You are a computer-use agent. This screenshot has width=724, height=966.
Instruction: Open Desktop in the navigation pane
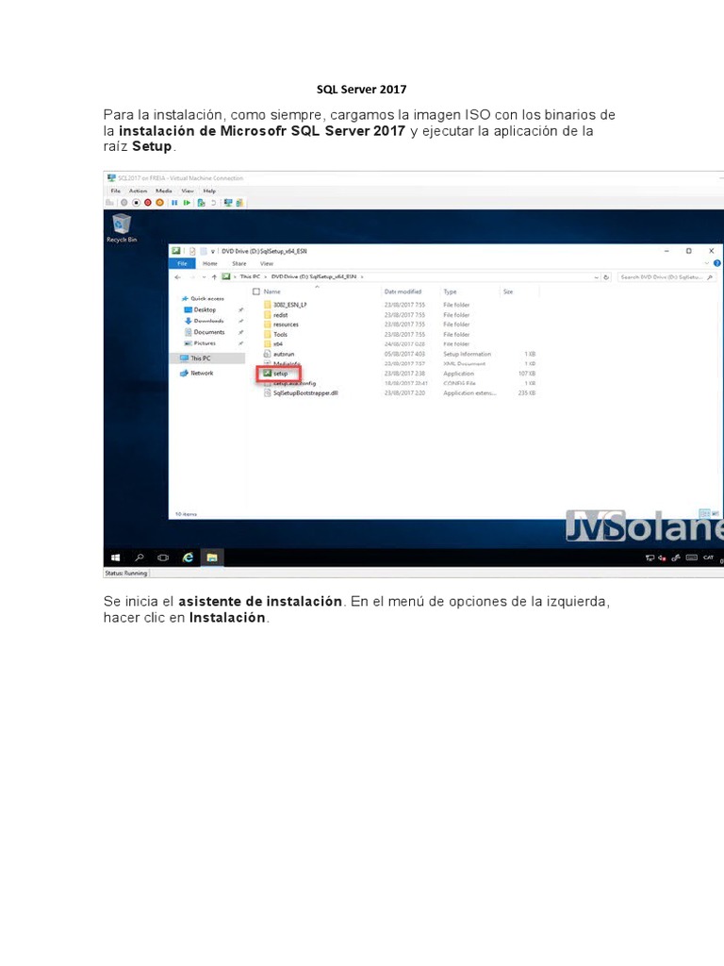(x=200, y=309)
